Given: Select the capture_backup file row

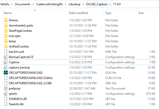Looking at the screenshot, I should 79,67.
